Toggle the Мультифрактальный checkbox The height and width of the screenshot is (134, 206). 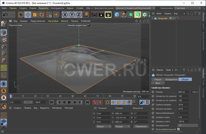(178, 129)
